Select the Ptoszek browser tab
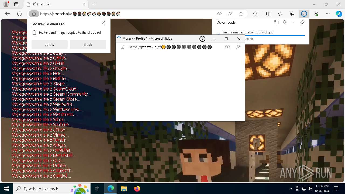Image resolution: width=345 pixels, height=194 pixels. tap(56, 4)
